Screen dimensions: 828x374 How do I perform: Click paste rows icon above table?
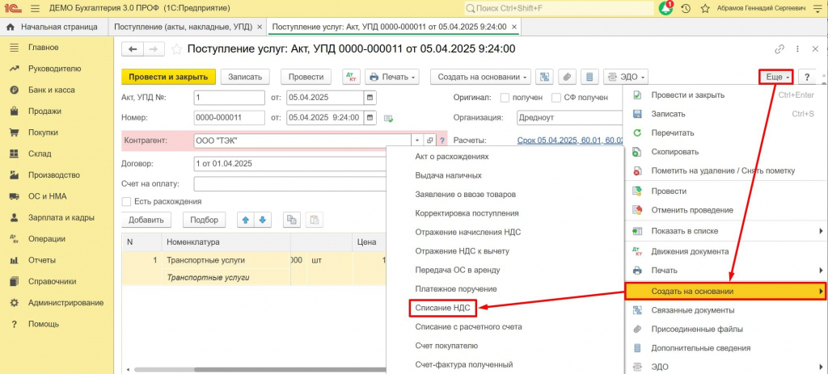point(314,220)
